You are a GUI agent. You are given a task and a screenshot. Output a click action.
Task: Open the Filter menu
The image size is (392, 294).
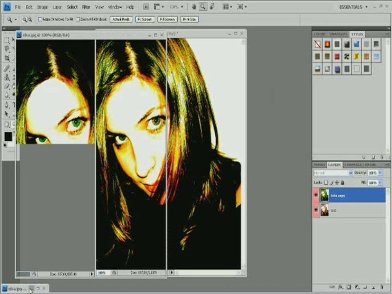[x=86, y=7]
